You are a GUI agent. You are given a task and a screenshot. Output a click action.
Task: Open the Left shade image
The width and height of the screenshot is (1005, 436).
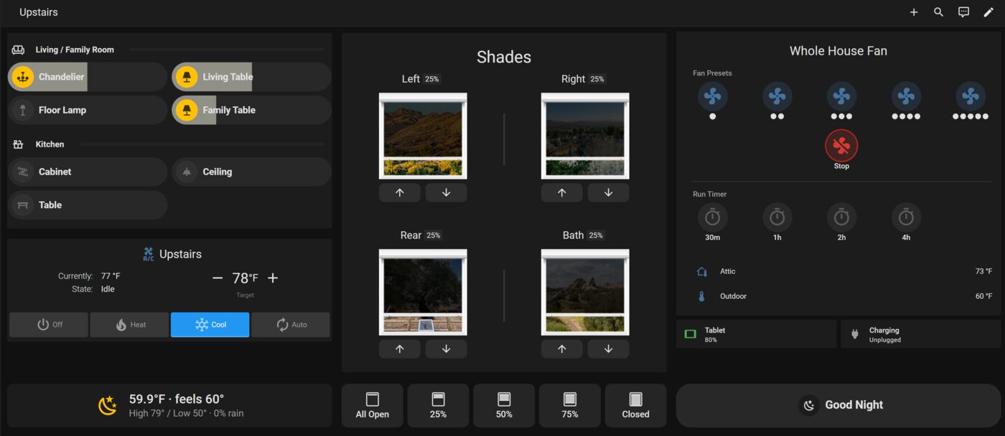click(423, 136)
